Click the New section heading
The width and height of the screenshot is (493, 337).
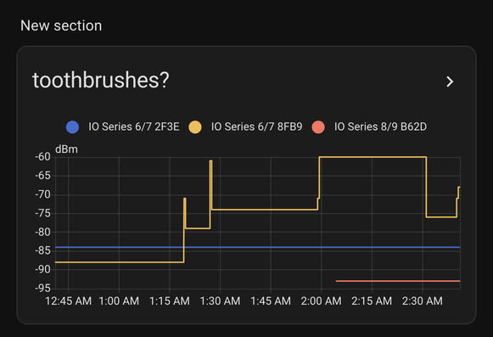pos(61,25)
